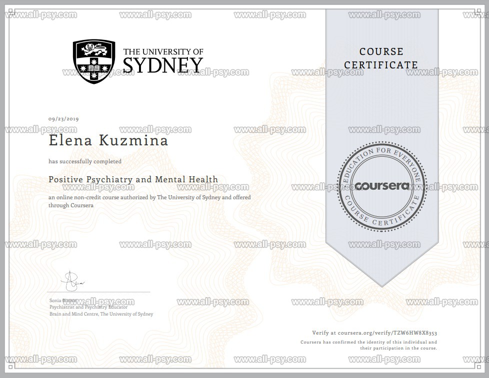
Task: Select the date text 09/23/2019
Action: click(x=63, y=119)
